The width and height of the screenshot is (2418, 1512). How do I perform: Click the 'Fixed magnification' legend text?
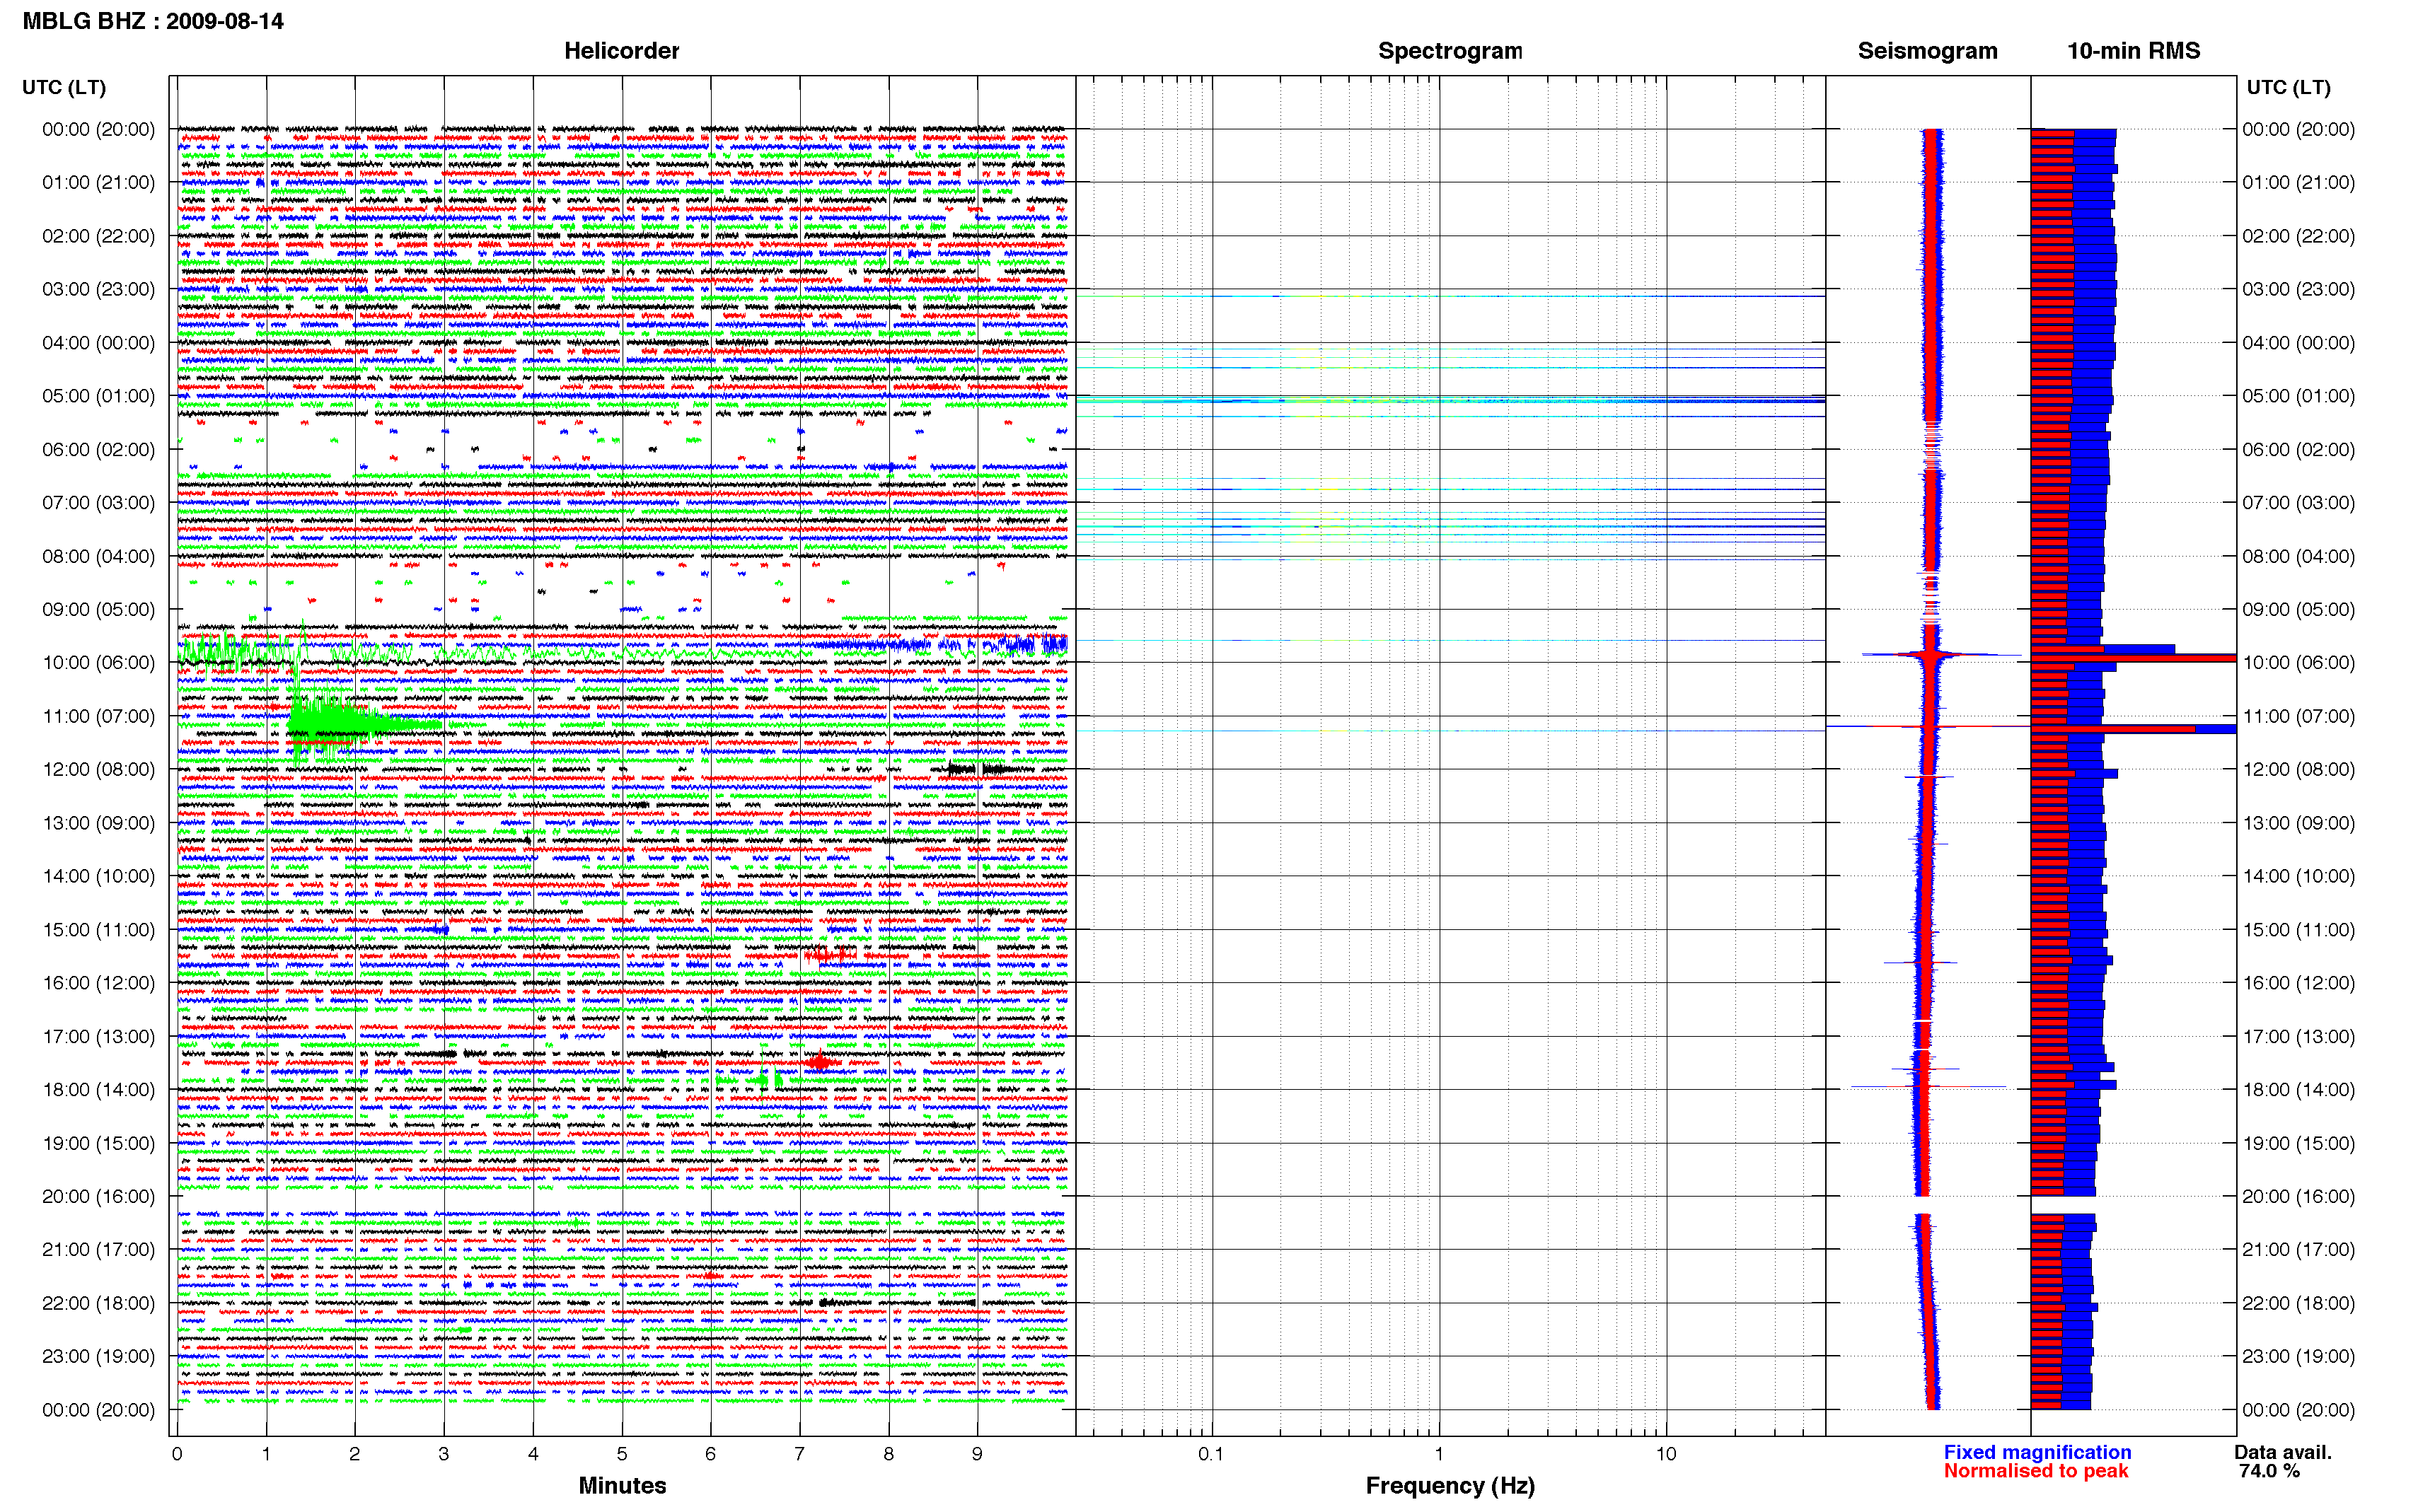tap(2037, 1452)
